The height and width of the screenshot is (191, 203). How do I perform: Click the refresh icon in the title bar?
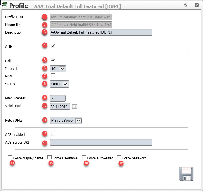tap(186, 5)
